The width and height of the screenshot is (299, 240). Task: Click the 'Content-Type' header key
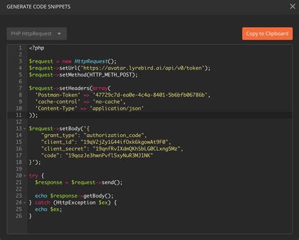pos(56,109)
